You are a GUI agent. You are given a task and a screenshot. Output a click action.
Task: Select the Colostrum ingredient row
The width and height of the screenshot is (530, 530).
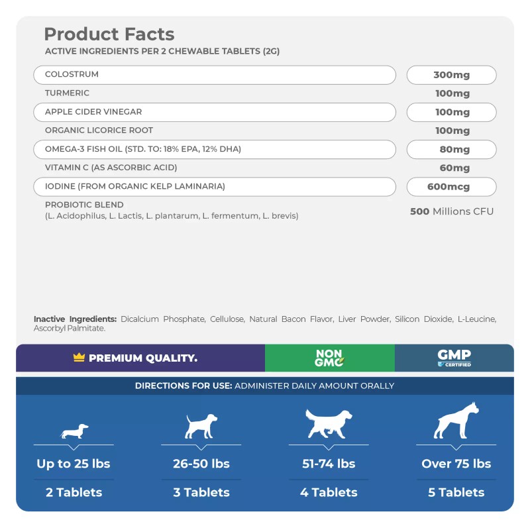click(214, 75)
